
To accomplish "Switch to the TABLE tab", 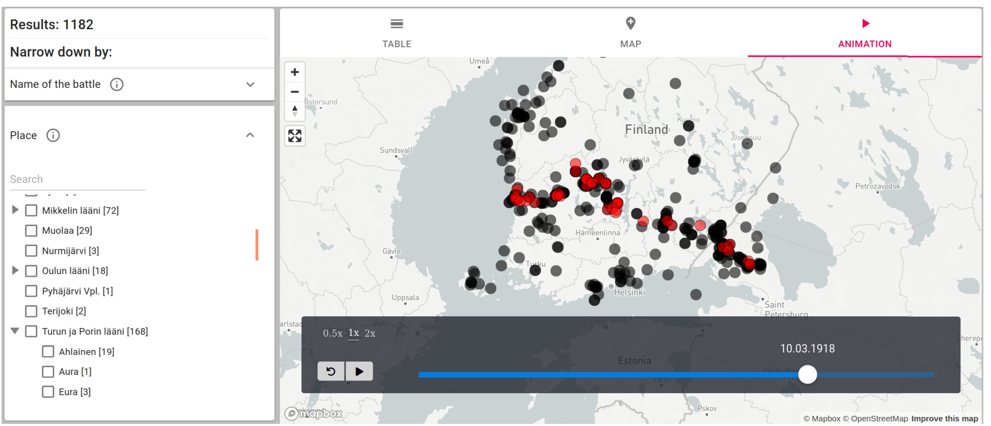I will 397,33.
